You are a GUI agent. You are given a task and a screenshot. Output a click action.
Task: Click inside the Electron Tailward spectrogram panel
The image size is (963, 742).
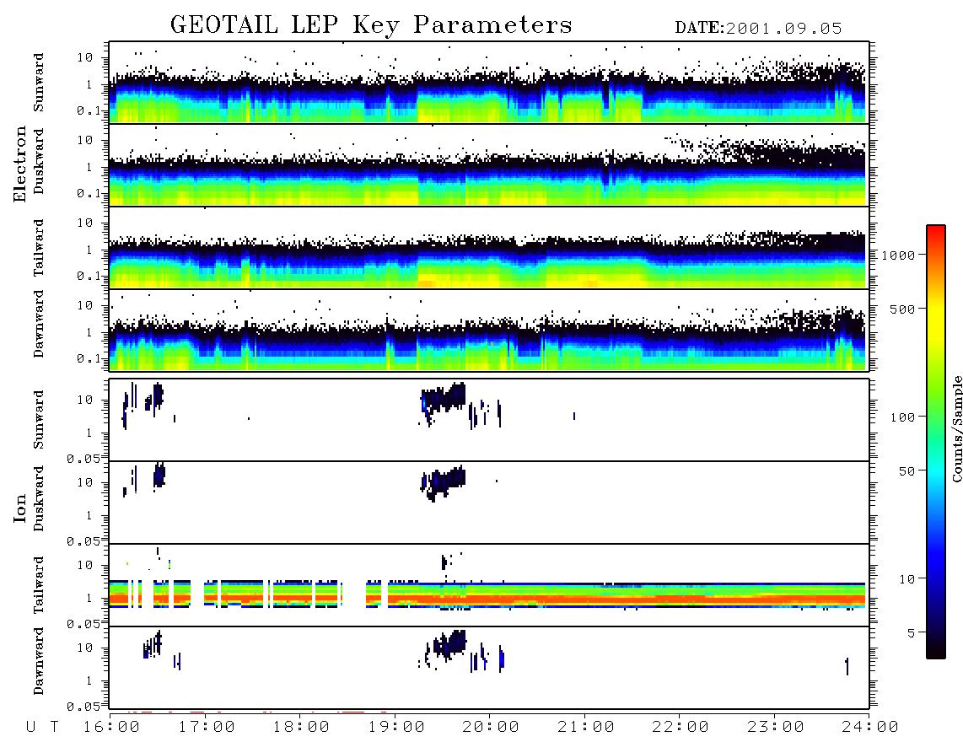[489, 248]
